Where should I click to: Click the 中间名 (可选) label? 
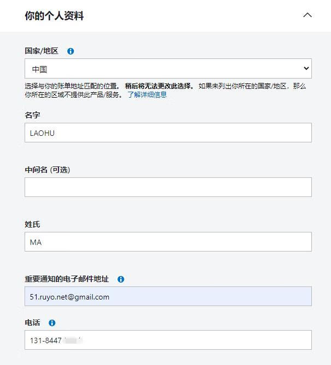(48, 170)
